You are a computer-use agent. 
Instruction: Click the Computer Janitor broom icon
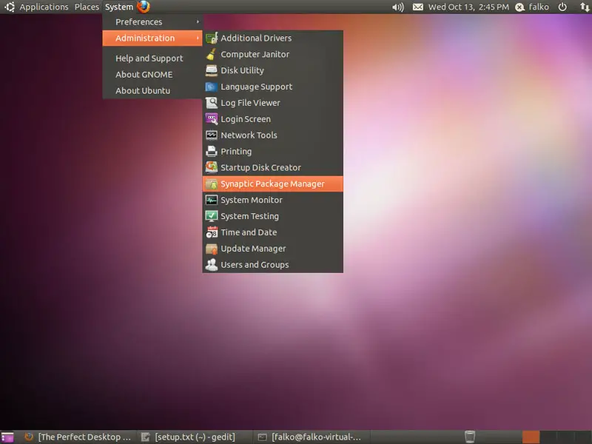point(212,54)
